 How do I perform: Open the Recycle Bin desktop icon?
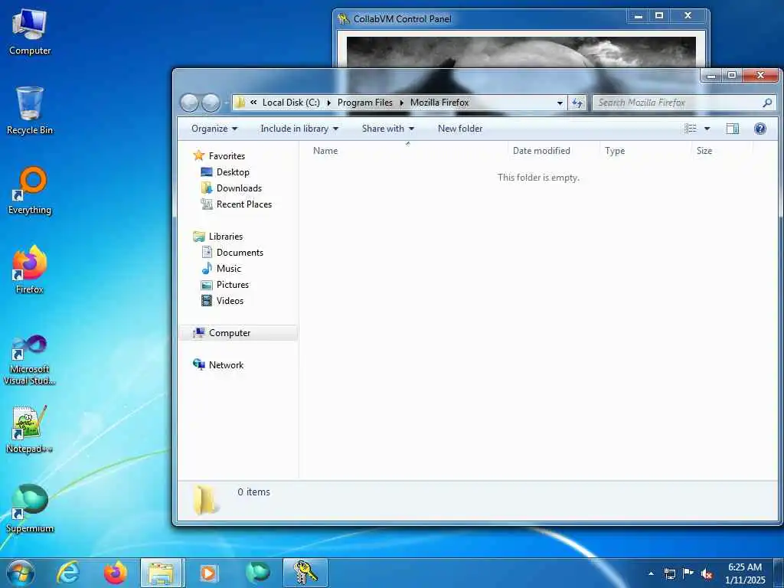(x=30, y=111)
